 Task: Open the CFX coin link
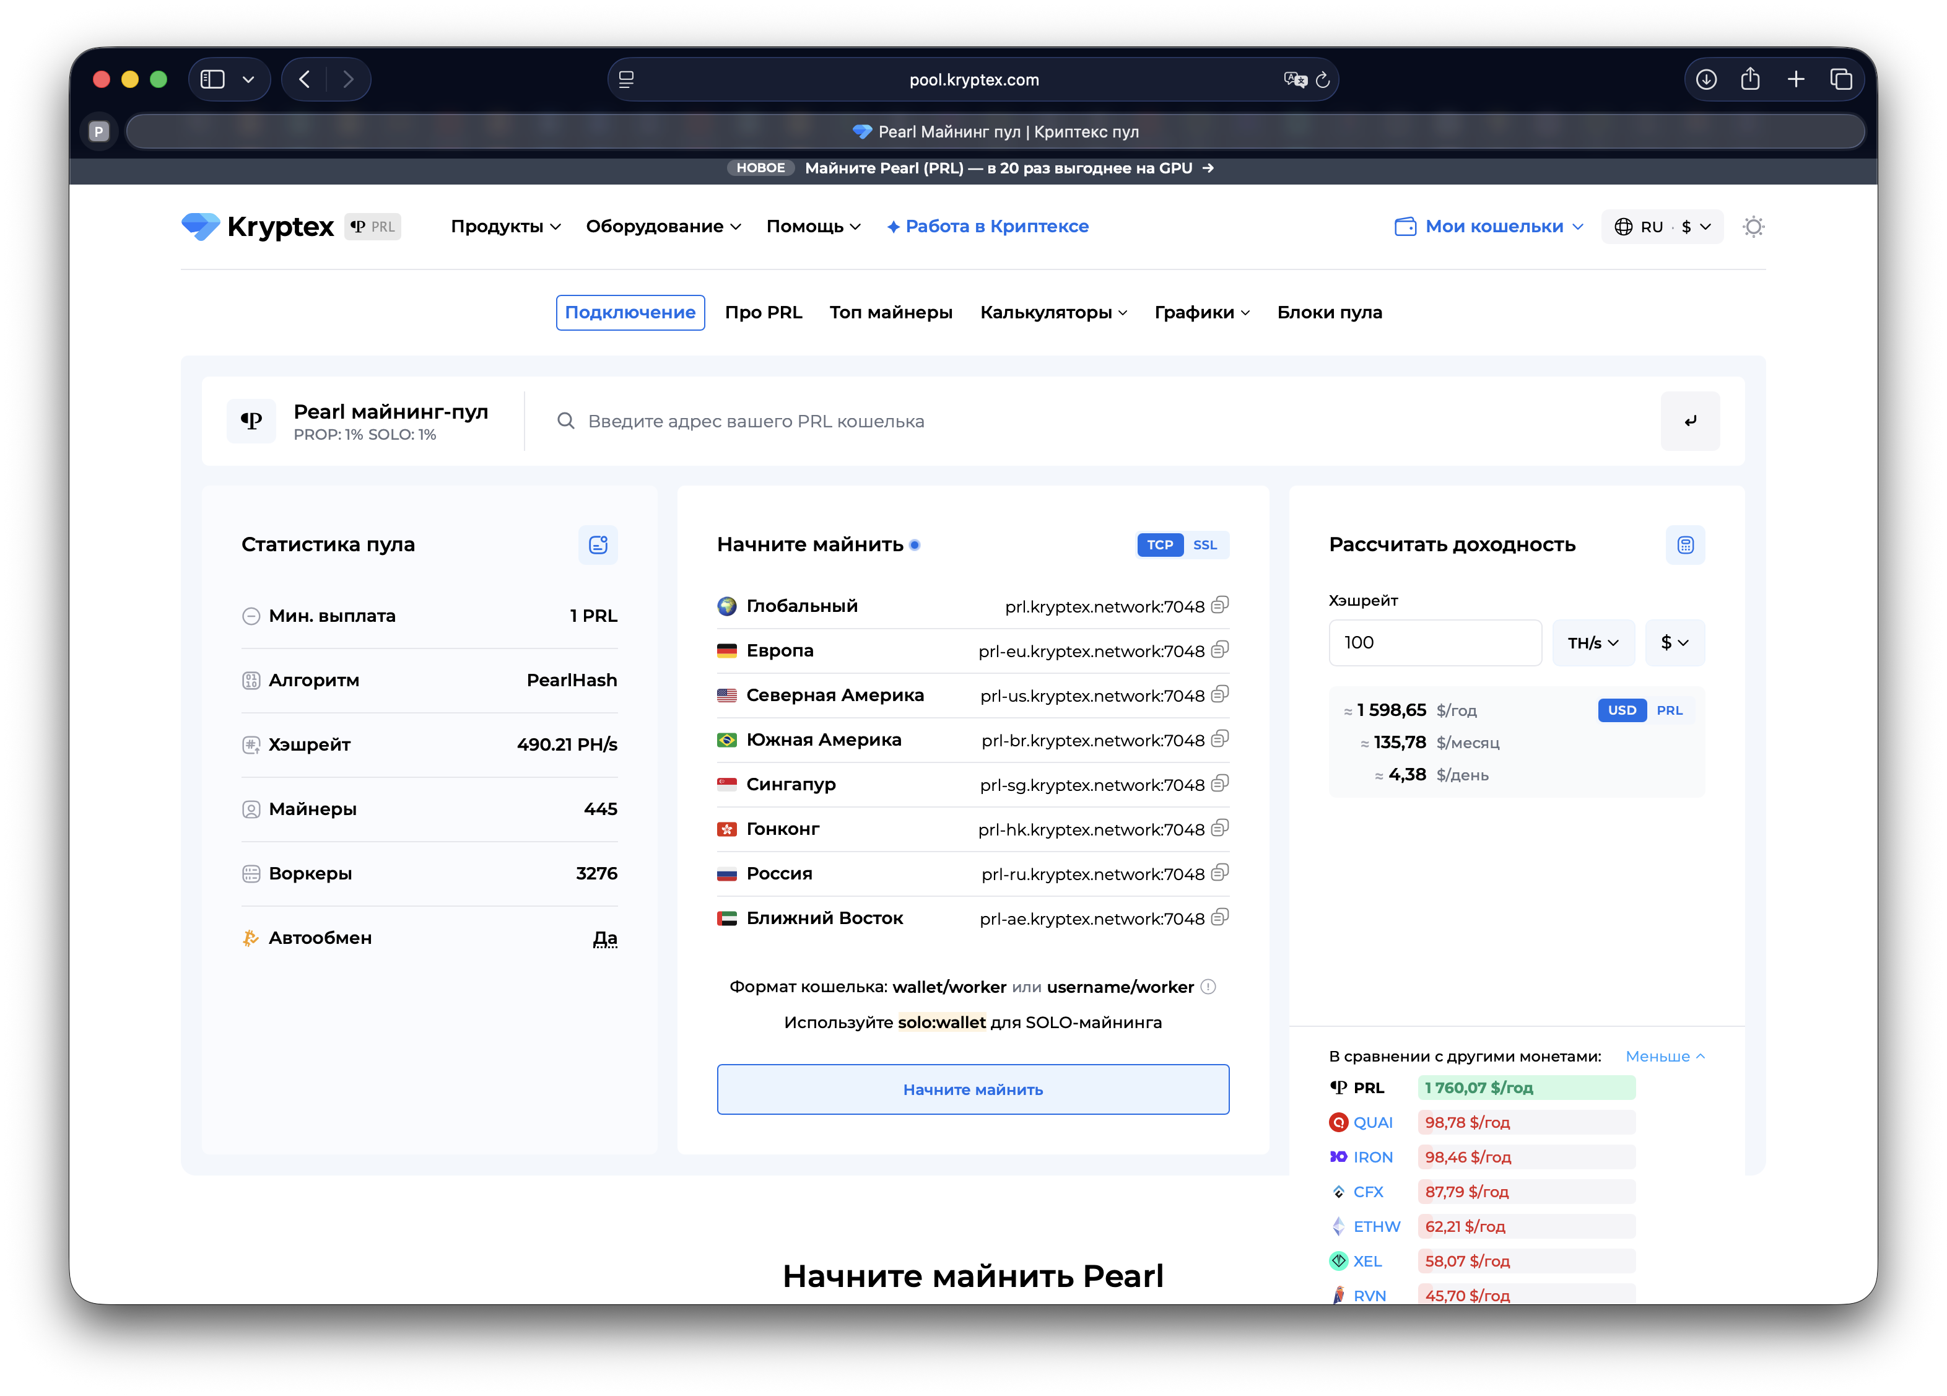1367,1192
